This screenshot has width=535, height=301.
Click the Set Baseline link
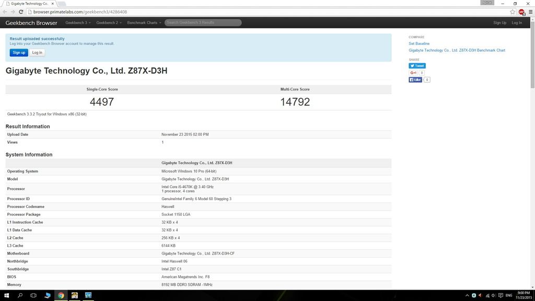(419, 44)
